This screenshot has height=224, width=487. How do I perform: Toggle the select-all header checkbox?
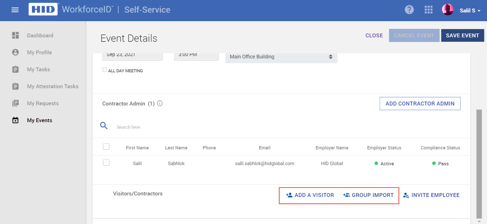tap(106, 147)
